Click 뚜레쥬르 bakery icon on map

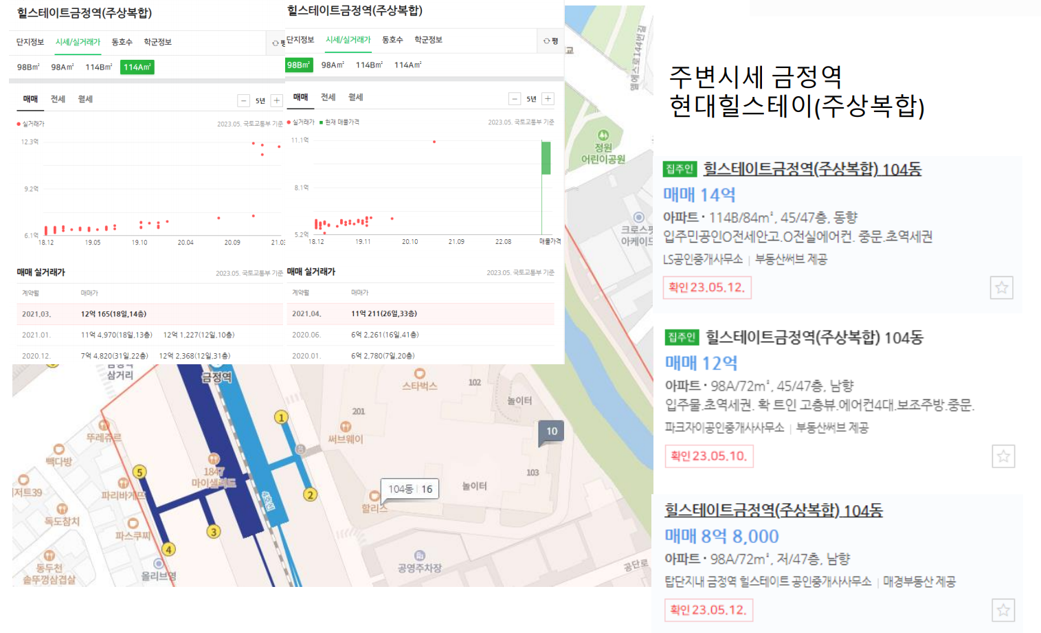104,425
